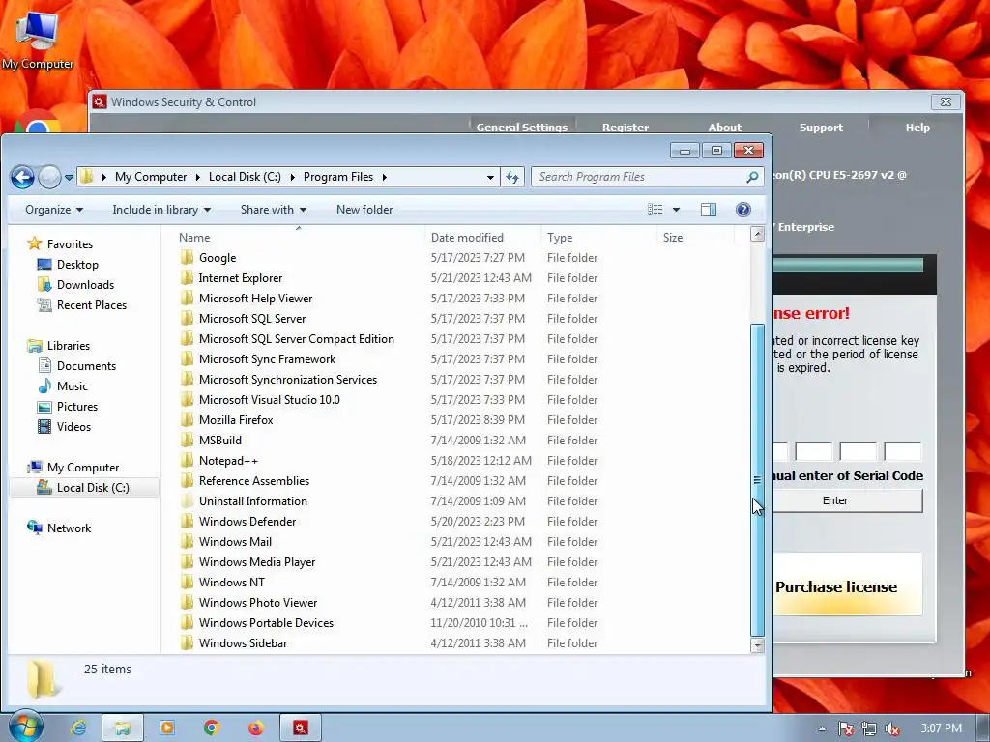Open Help tab in Windows Security & Control
This screenshot has width=990, height=742.
pyautogui.click(x=917, y=127)
